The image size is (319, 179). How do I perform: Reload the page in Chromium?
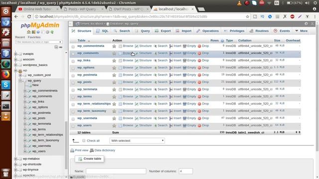coord(29,16)
